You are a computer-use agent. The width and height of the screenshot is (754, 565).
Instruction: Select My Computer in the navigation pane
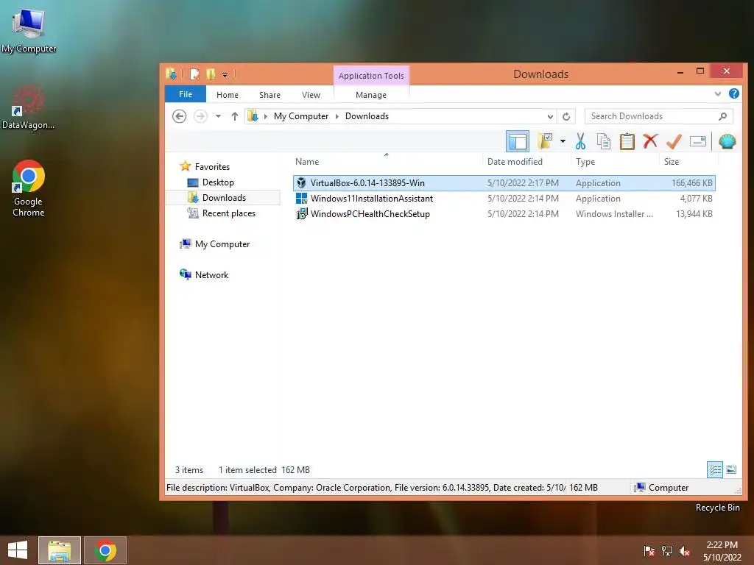point(222,244)
